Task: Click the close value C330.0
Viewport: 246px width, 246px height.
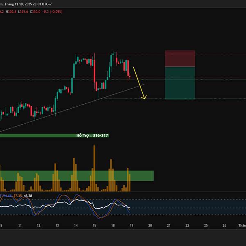Action: (35, 12)
